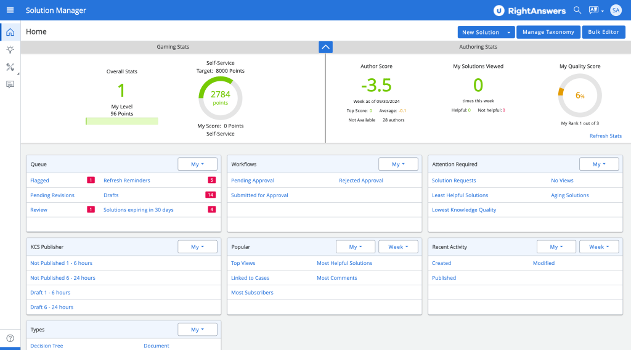Screen dimensions: 631x350
Task: Click the Refresh Reminders count badge 5
Action: click(x=212, y=180)
